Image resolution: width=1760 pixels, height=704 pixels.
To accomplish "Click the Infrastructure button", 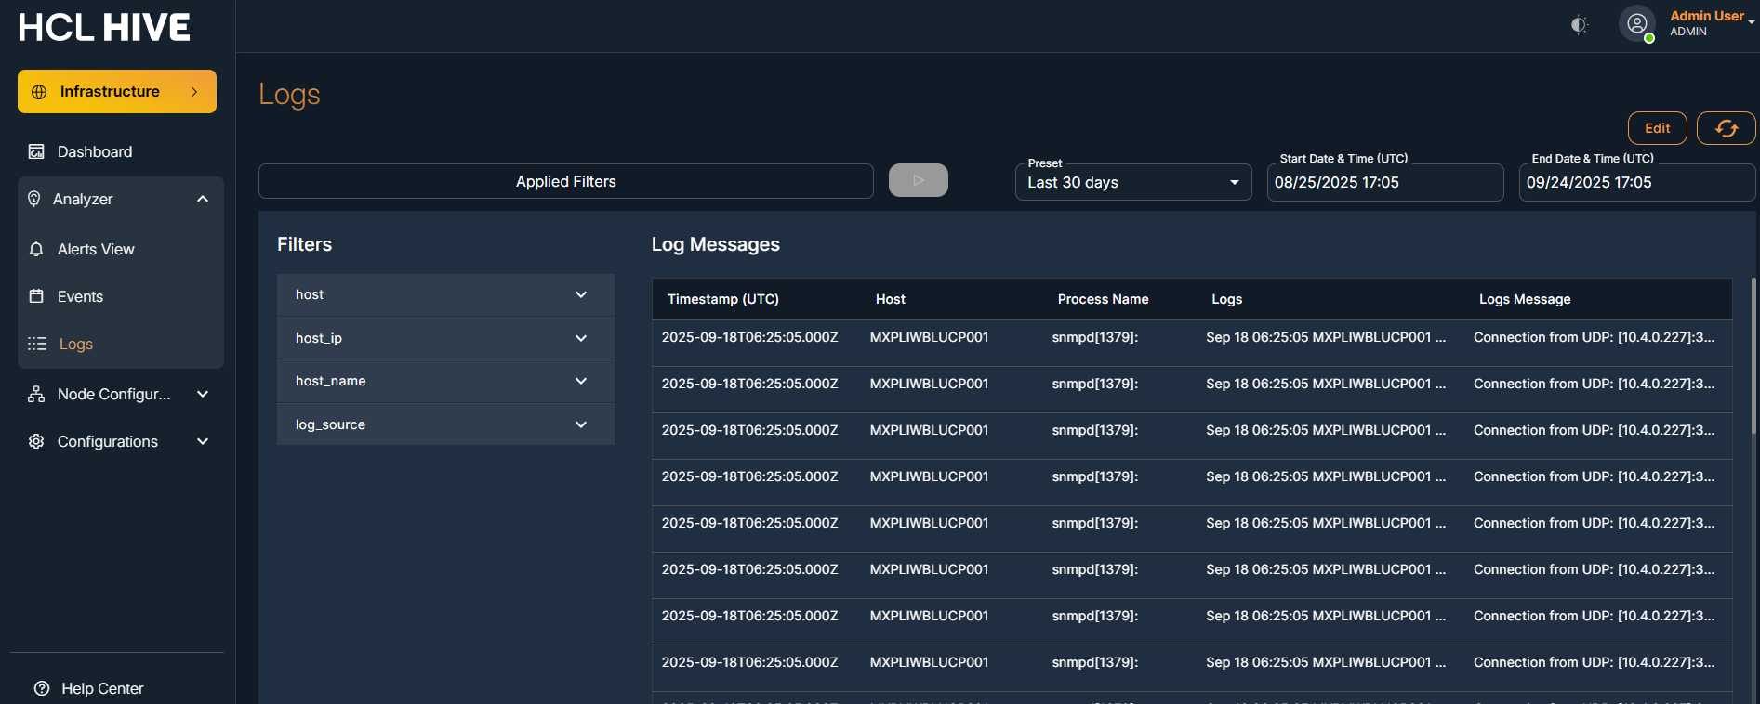I will tap(117, 91).
